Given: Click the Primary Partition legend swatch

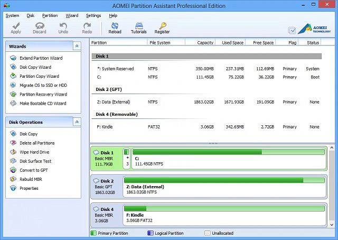Looking at the screenshot, I should click(93, 233).
